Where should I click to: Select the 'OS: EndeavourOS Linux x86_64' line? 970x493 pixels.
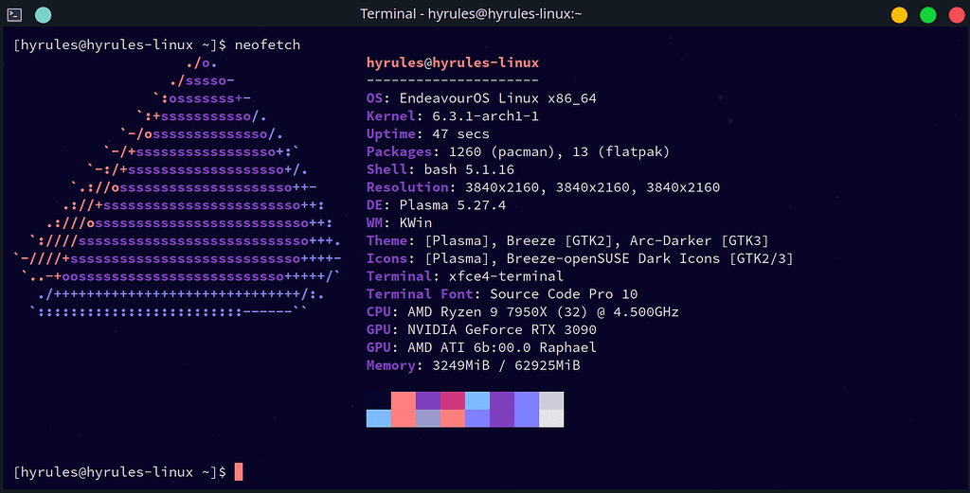[481, 98]
